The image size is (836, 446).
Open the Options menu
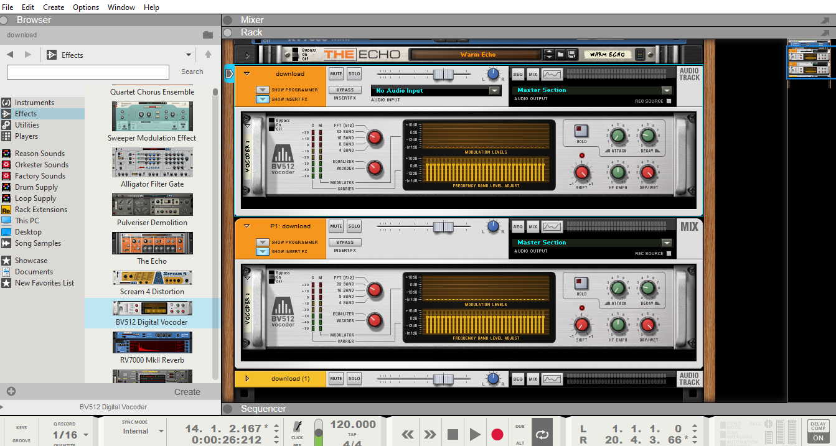pos(86,7)
